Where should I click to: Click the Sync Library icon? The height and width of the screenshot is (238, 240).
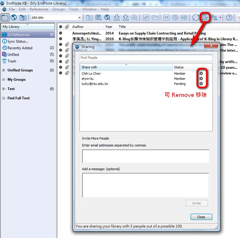(x=196, y=18)
